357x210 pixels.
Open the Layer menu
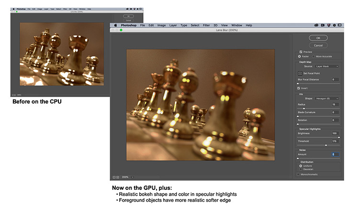pyautogui.click(x=173, y=25)
